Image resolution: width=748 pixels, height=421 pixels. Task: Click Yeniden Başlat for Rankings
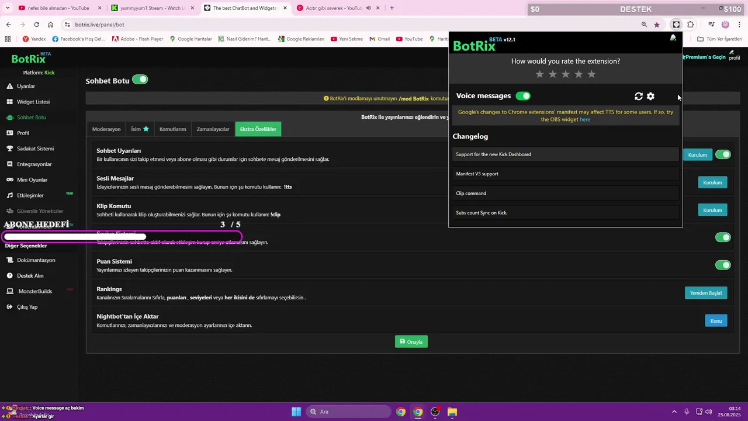click(706, 293)
